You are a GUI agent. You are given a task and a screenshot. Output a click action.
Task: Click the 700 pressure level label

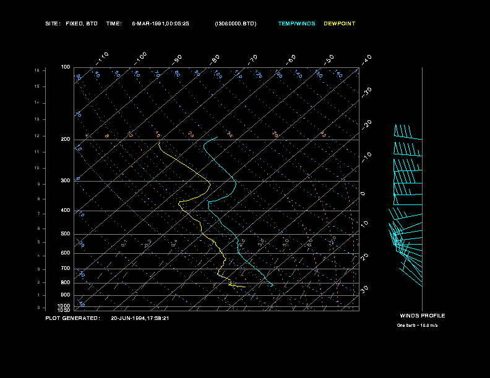(66, 268)
